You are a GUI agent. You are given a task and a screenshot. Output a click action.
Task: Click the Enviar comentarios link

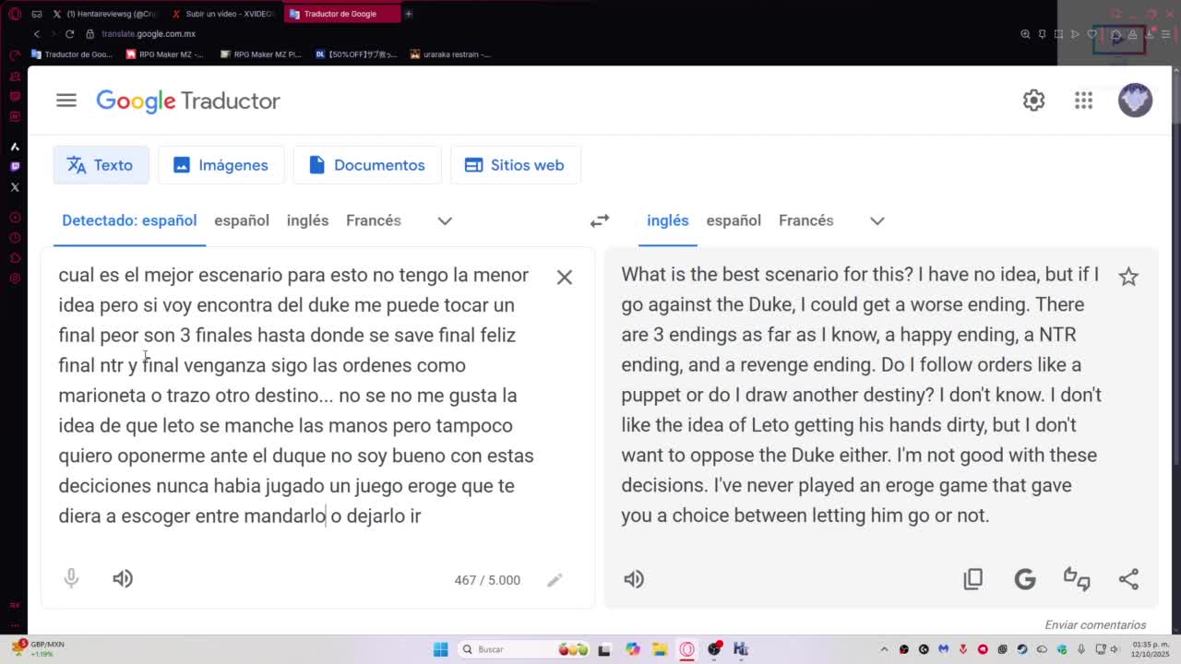[1094, 624]
